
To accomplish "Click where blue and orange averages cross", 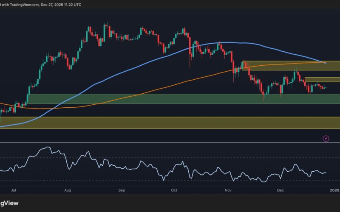I will (x=324, y=63).
